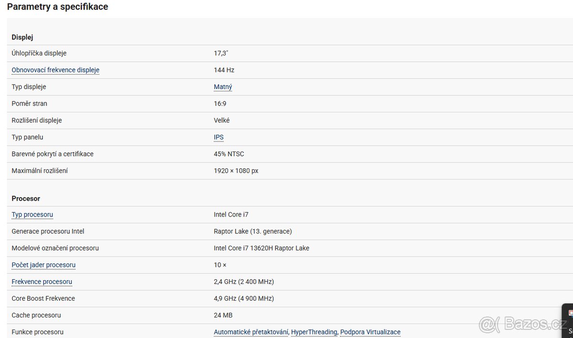573x338 pixels.
Task: Click the Úhlopříčka displeje label
Action: 39,53
